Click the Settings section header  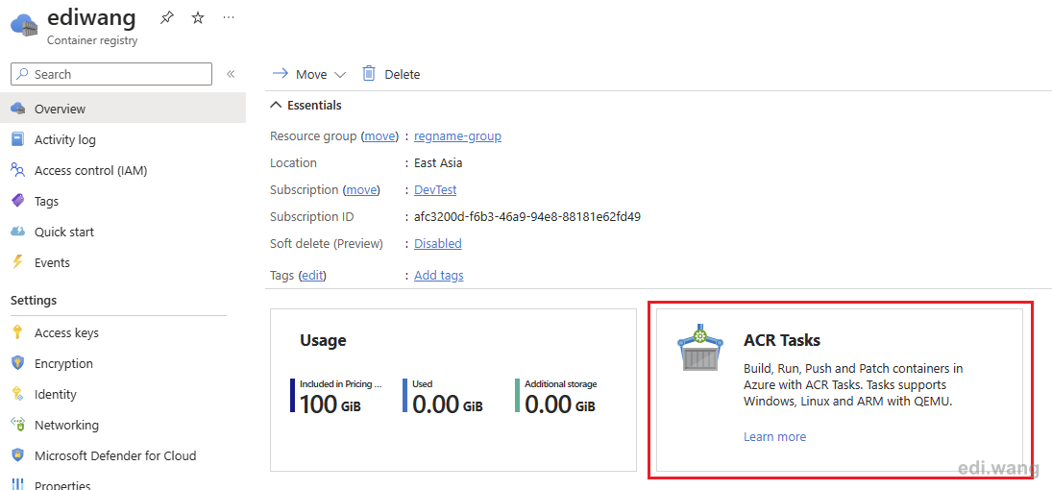click(x=34, y=300)
